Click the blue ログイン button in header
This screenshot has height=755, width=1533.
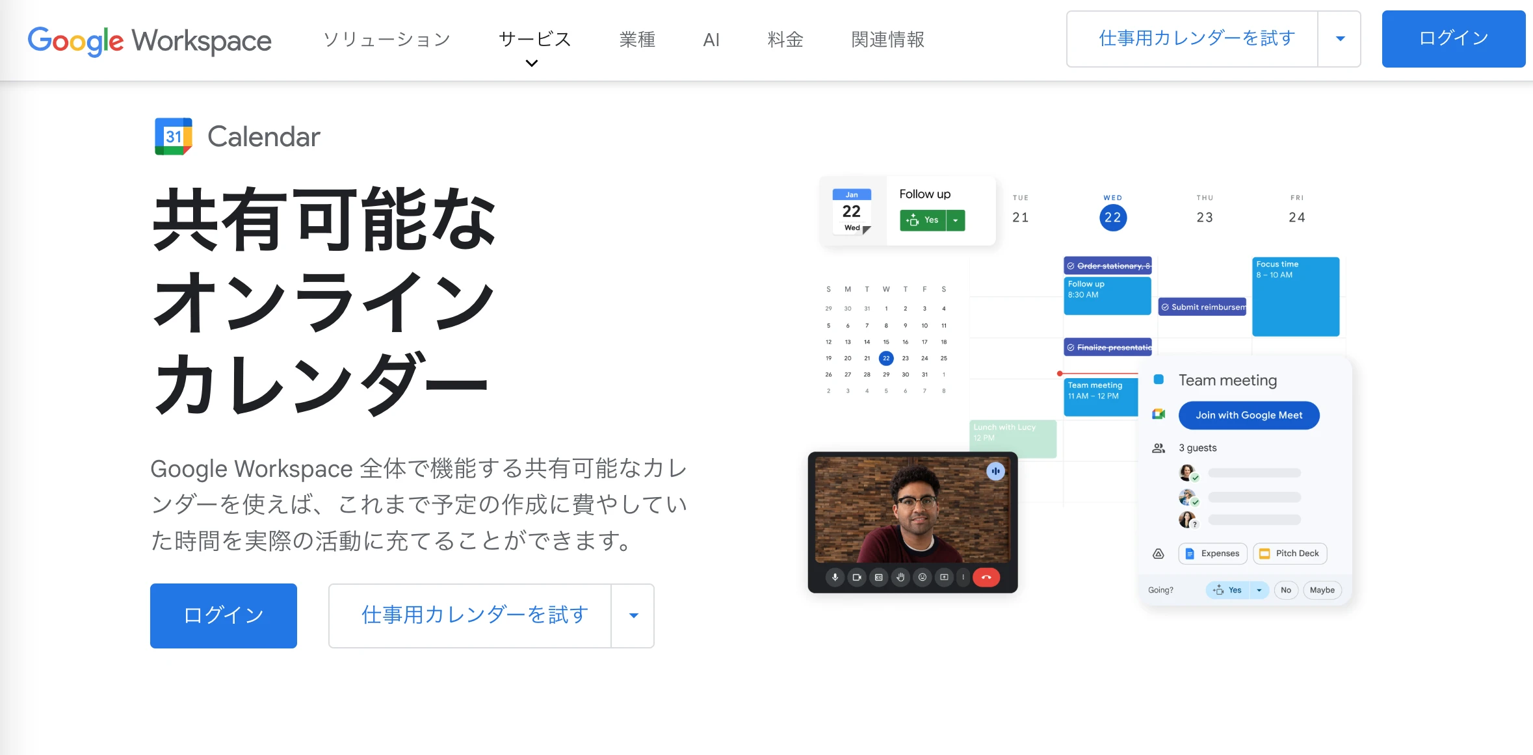point(1453,39)
